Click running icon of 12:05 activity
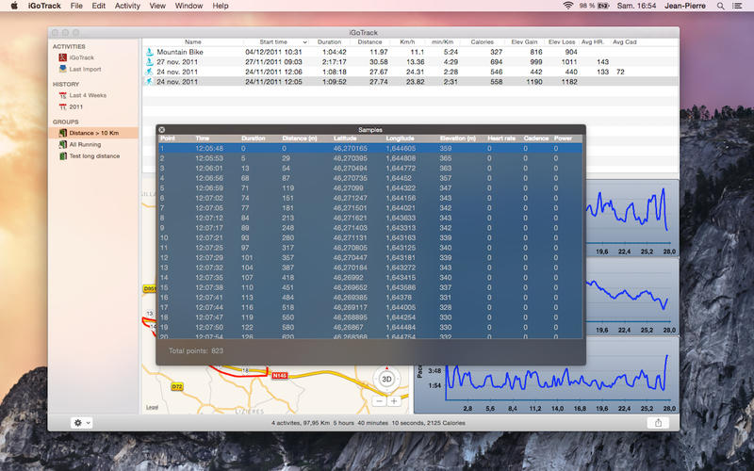 150,82
